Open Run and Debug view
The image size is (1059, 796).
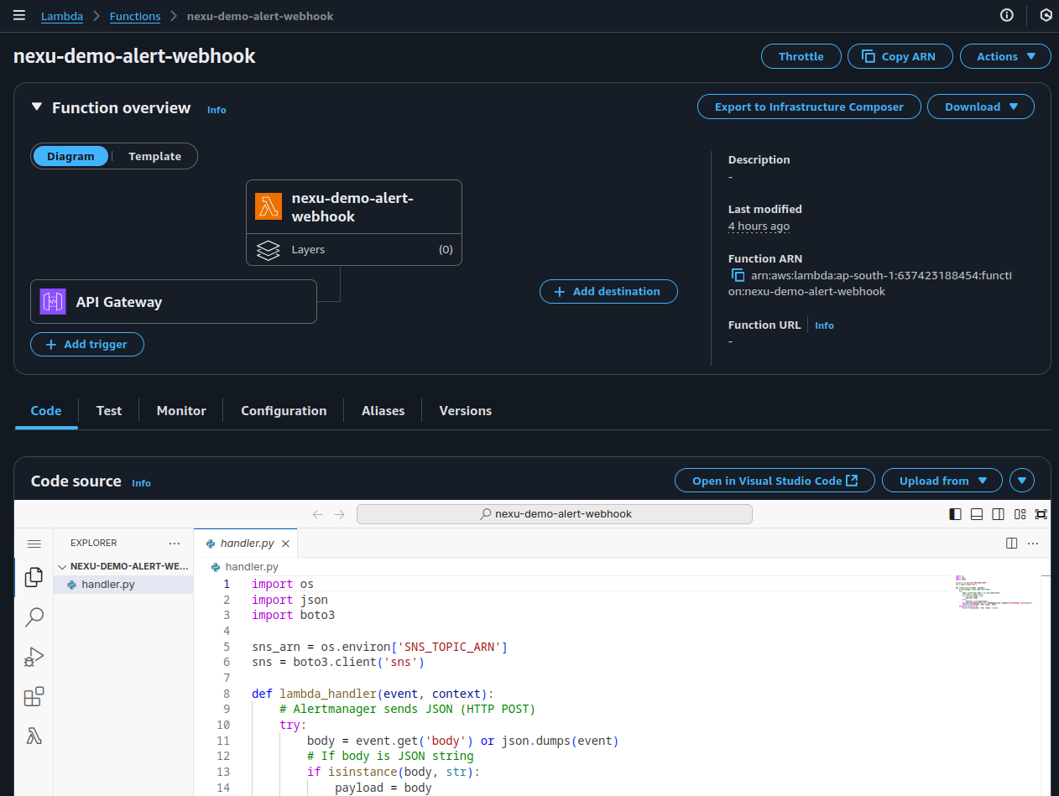point(34,657)
